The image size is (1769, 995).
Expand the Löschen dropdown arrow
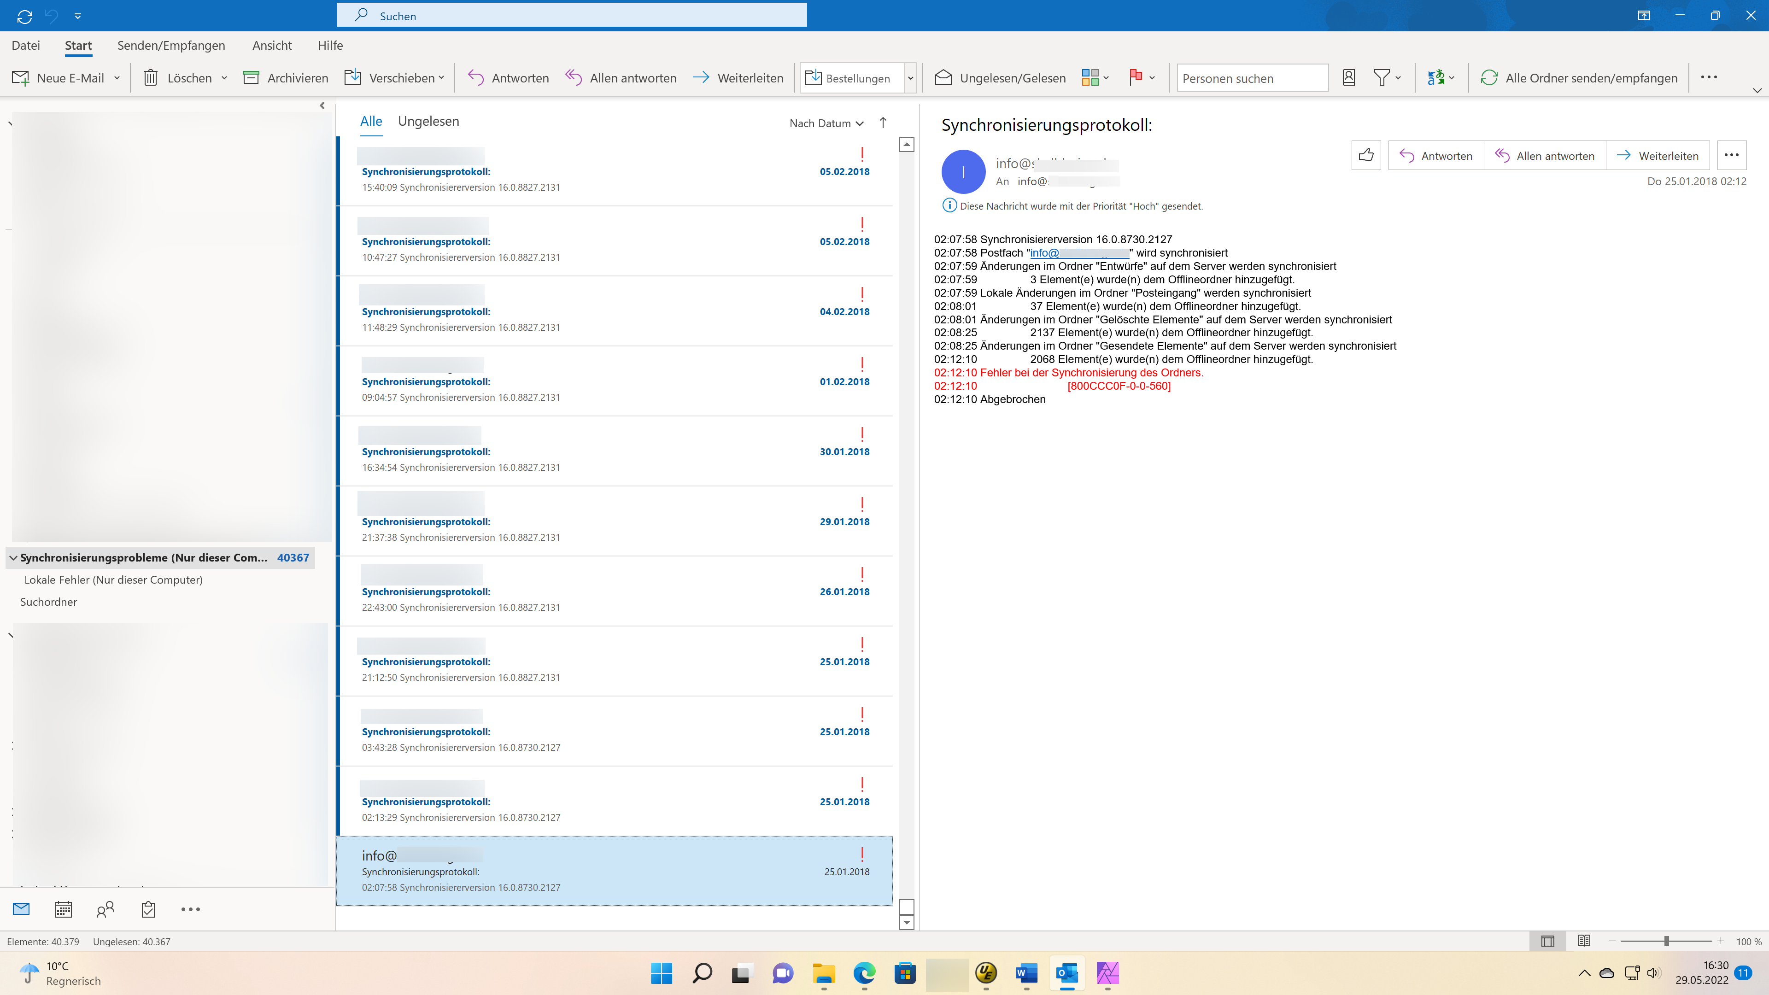224,77
